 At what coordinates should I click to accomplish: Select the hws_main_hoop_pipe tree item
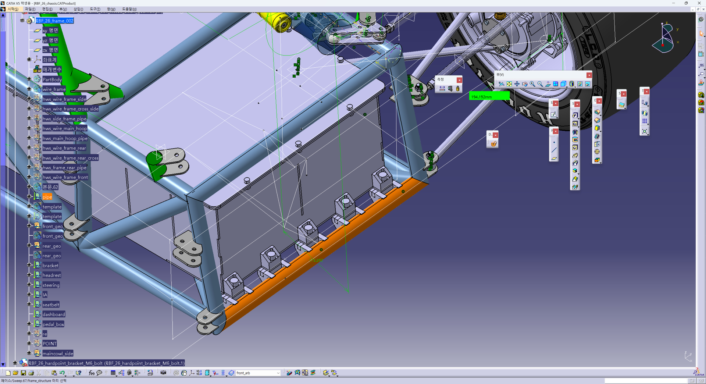click(65, 138)
